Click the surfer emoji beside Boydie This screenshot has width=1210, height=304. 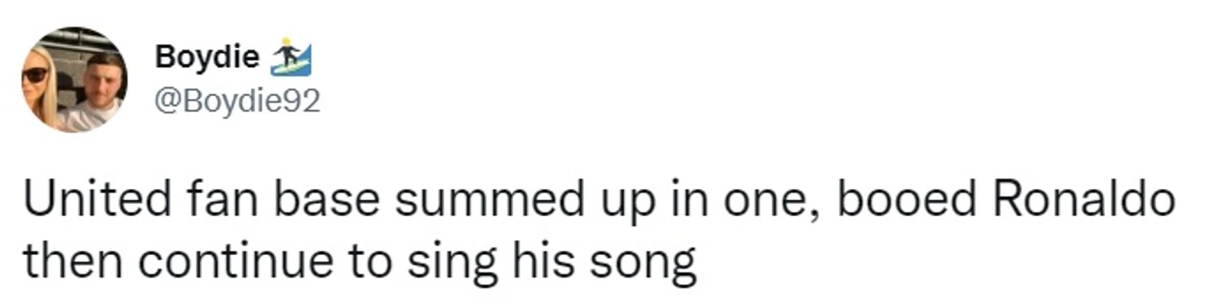click(x=291, y=56)
